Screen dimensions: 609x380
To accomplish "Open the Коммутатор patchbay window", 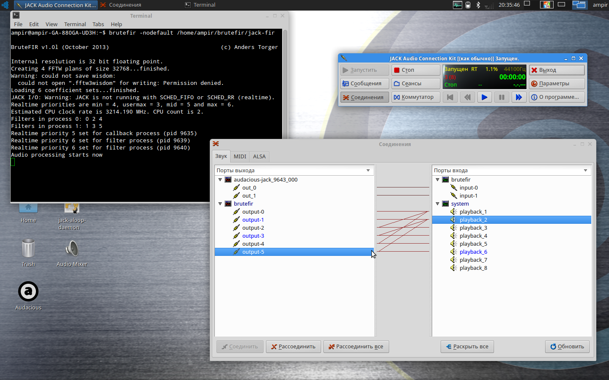I will pos(416,97).
